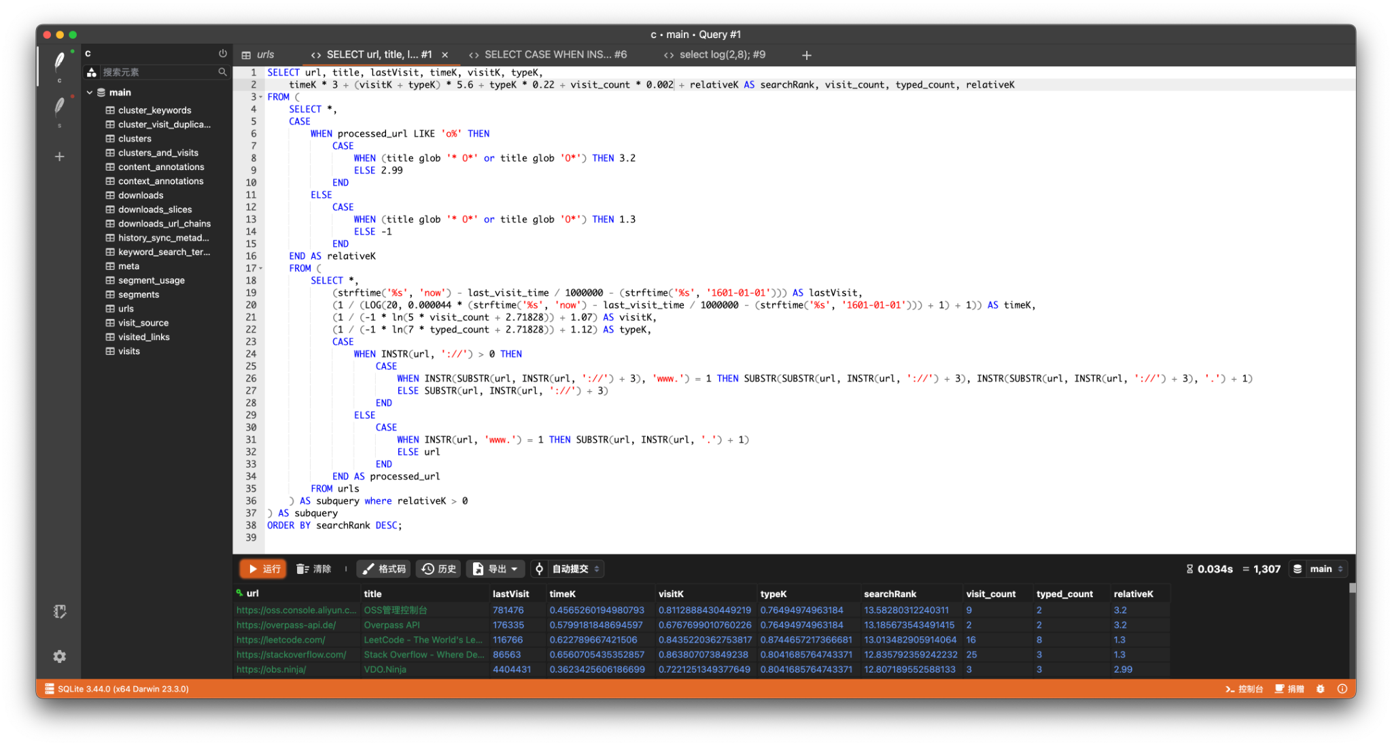The image size is (1392, 746).
Task: Click the bug report icon in the orange bar
Action: (1319, 688)
